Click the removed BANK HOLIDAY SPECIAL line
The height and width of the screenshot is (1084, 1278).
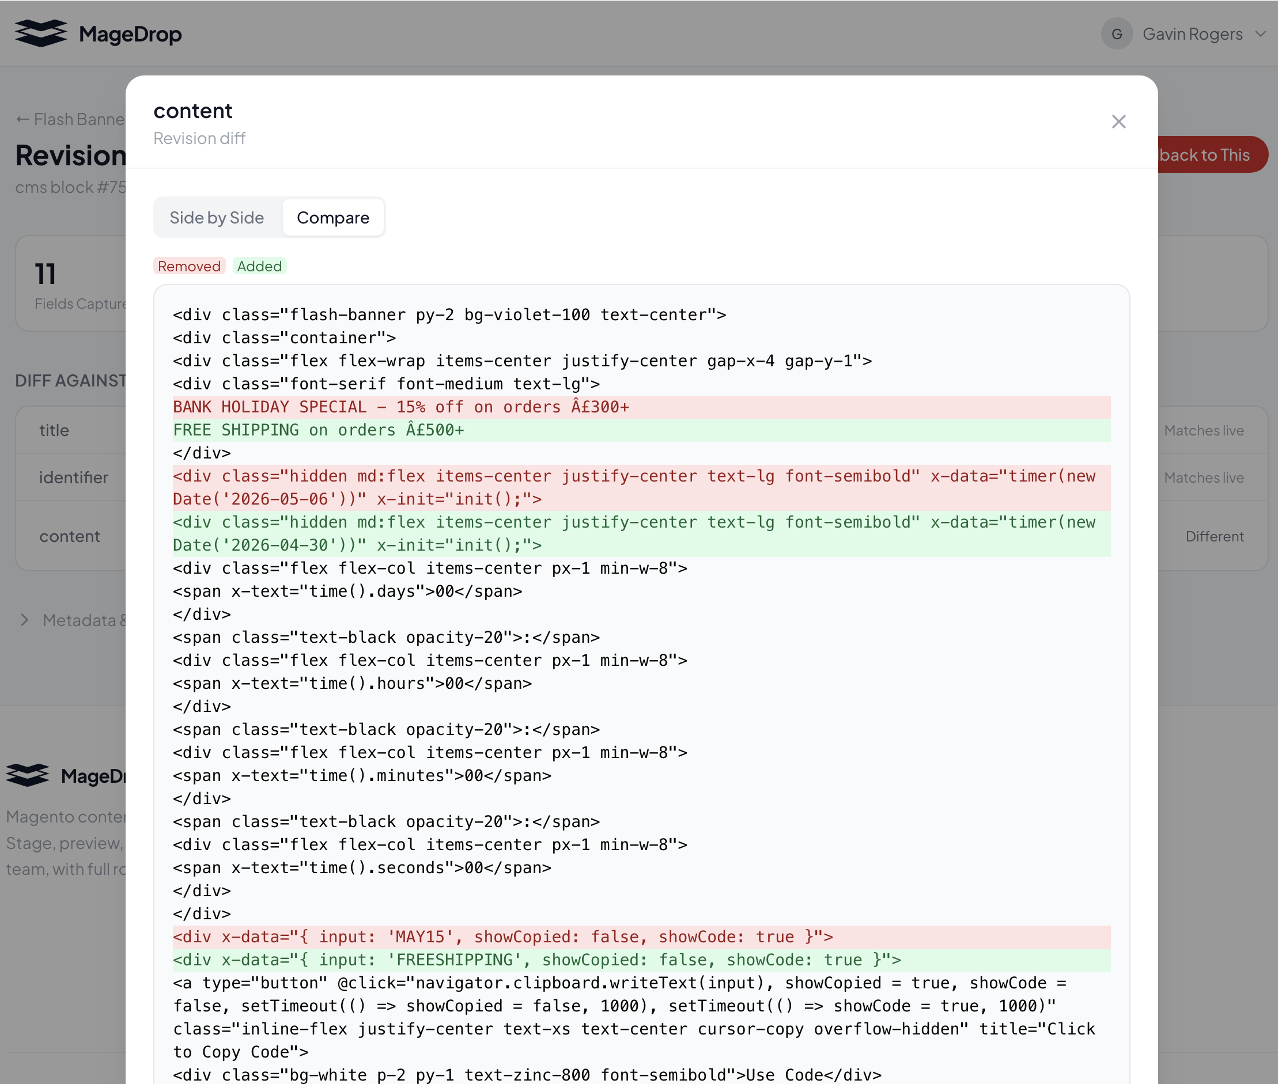[x=641, y=407]
